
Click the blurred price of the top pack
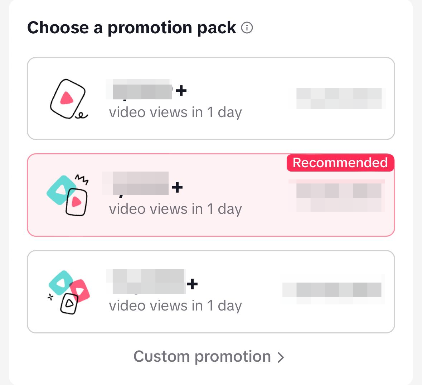[x=339, y=98]
